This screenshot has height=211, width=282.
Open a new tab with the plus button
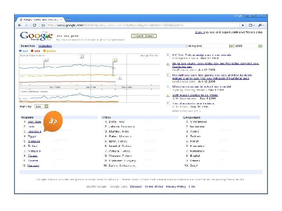[x=68, y=20]
